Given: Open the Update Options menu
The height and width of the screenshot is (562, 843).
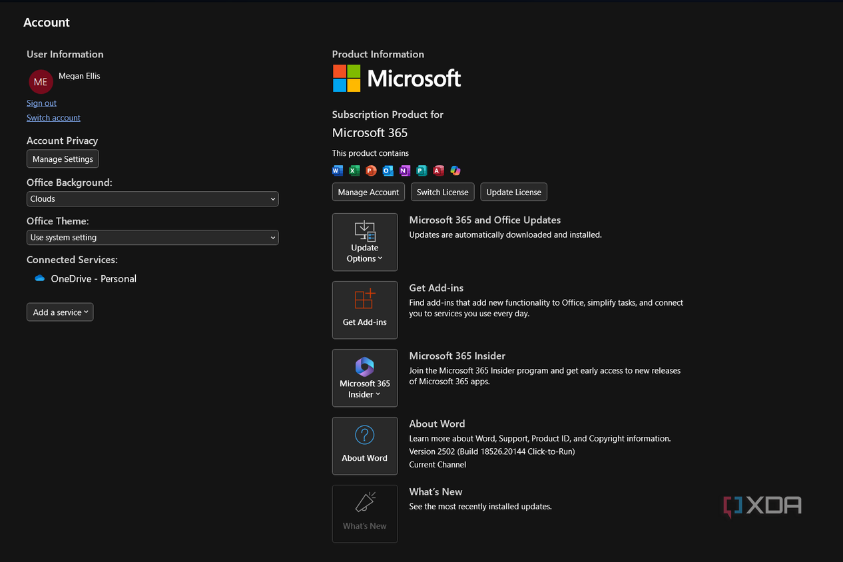Looking at the screenshot, I should pyautogui.click(x=365, y=242).
